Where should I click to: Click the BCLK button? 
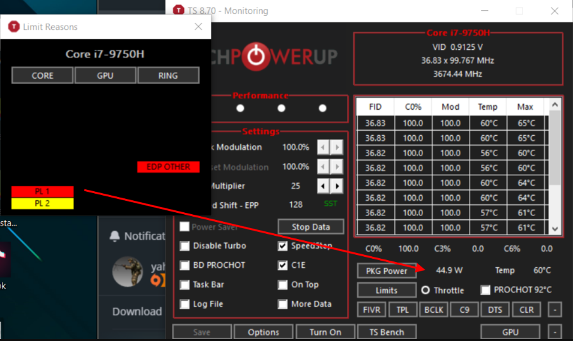tap(434, 310)
